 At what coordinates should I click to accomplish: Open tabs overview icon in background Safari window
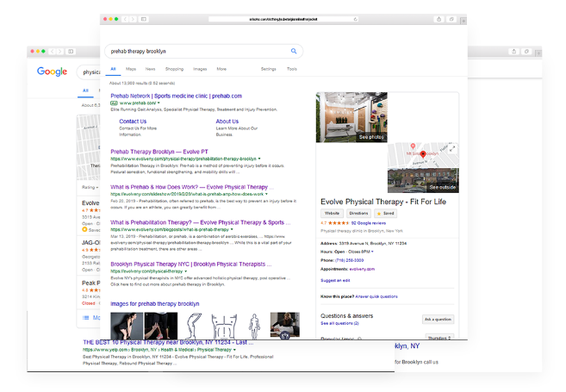click(x=526, y=51)
